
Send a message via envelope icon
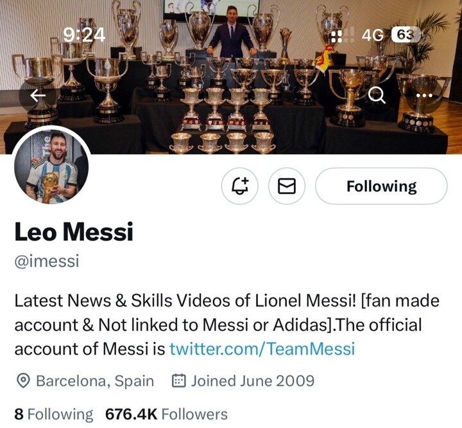(x=286, y=186)
